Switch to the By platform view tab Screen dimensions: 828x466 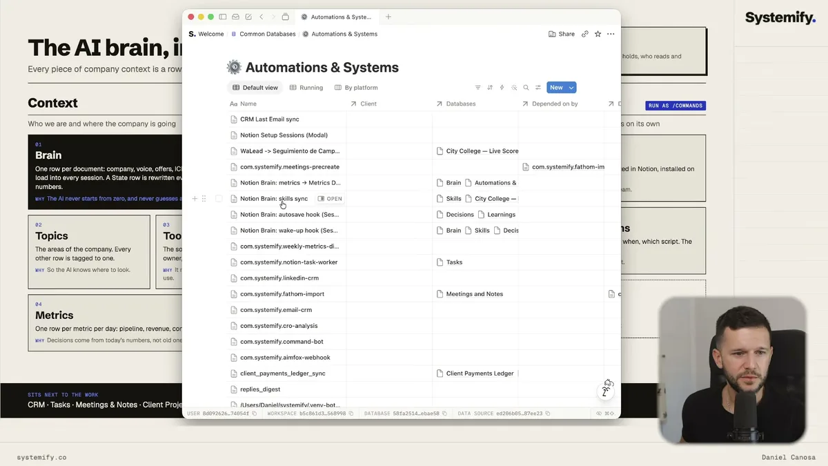click(x=356, y=88)
